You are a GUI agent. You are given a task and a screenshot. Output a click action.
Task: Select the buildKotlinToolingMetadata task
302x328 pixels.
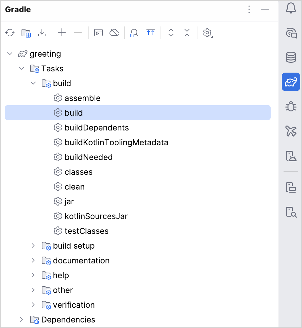[137, 142]
